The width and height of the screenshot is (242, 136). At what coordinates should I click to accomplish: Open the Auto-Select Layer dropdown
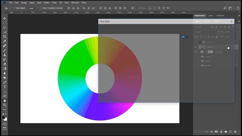[x=33, y=8]
